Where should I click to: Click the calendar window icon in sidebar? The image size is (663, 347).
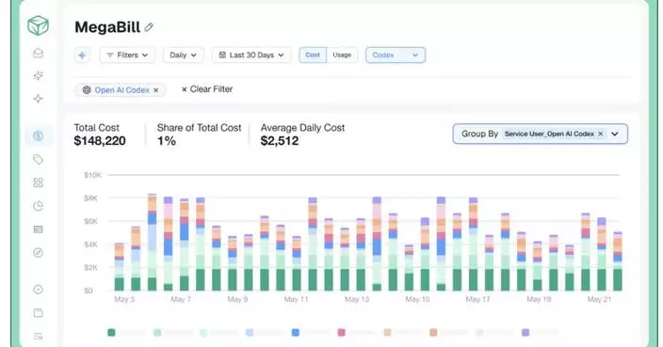[38, 312]
